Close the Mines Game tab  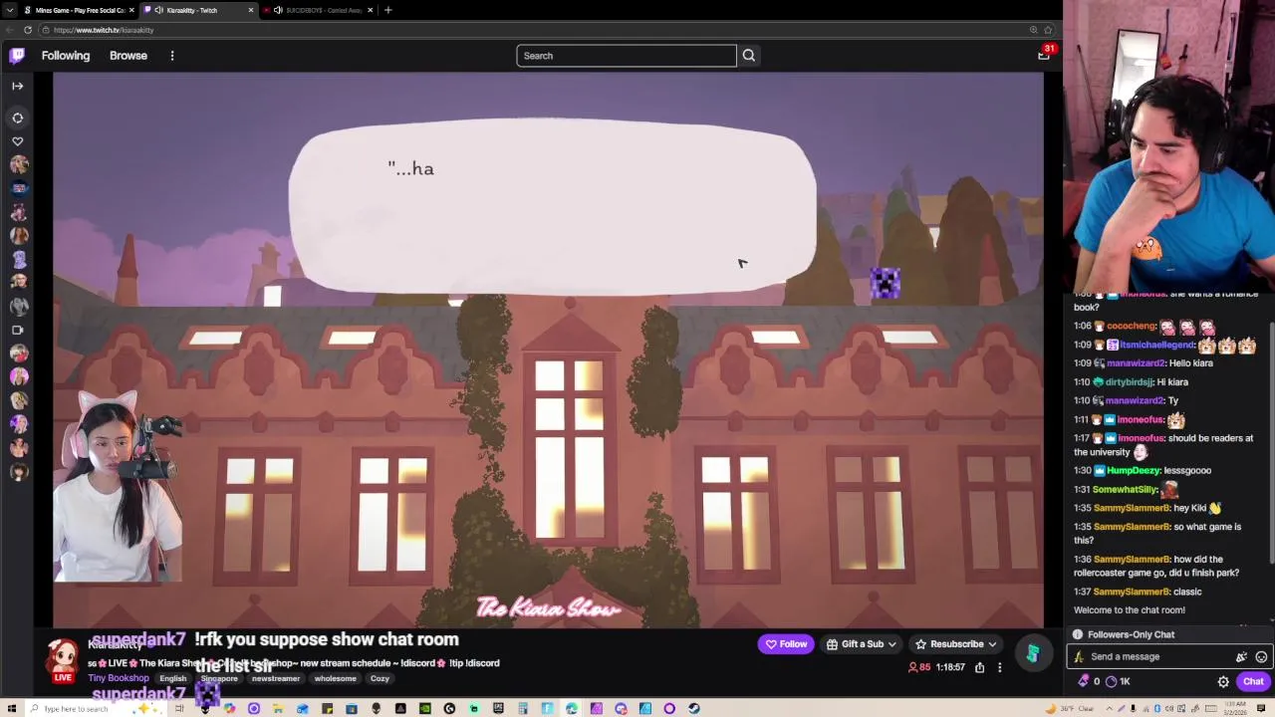click(131, 10)
